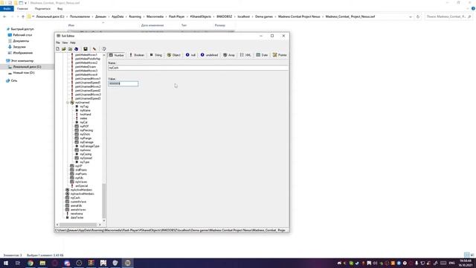Screen dimensions: 476x268
Task: Select the undefined type button
Action: click(x=210, y=55)
